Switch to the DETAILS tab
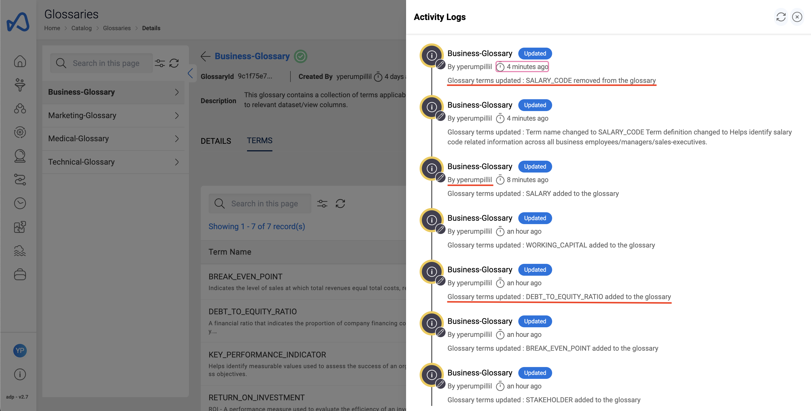This screenshot has width=811, height=411. click(x=216, y=140)
